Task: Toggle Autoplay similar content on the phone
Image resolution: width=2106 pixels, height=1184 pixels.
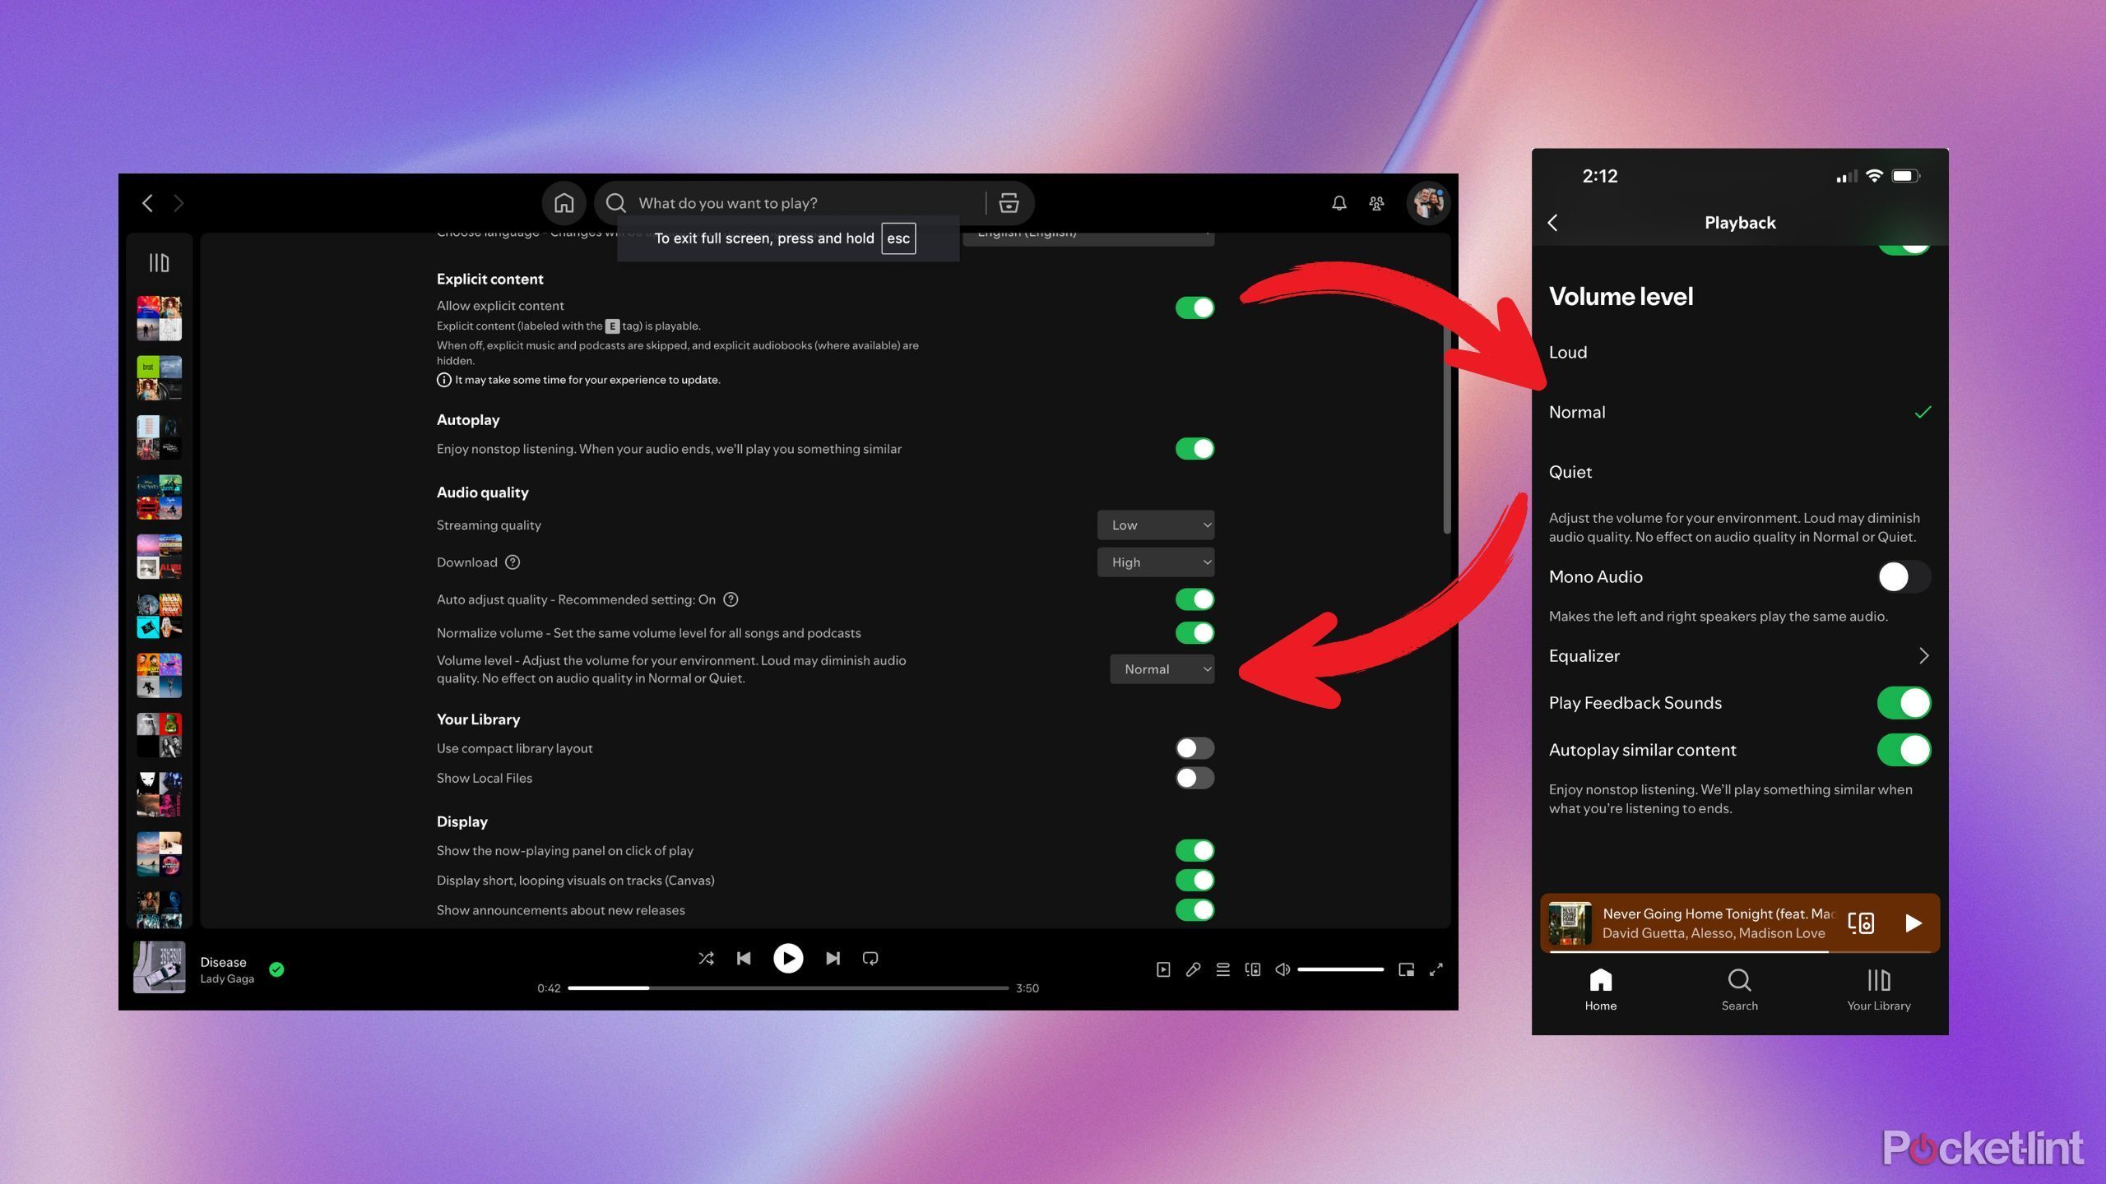Action: pos(1904,750)
